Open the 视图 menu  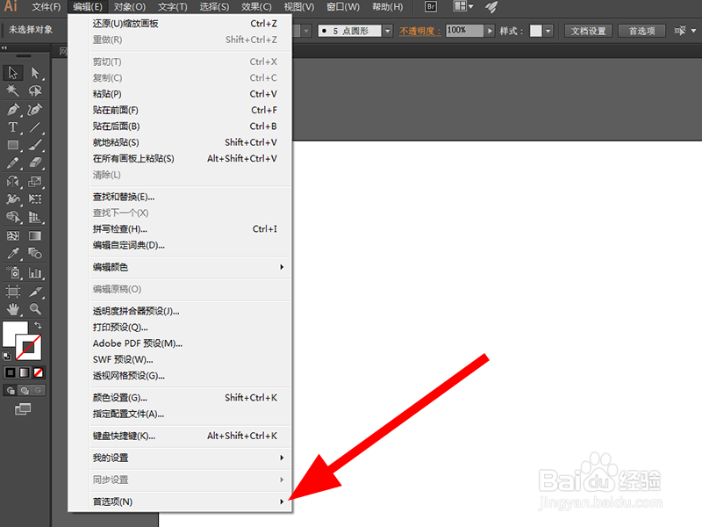click(297, 7)
